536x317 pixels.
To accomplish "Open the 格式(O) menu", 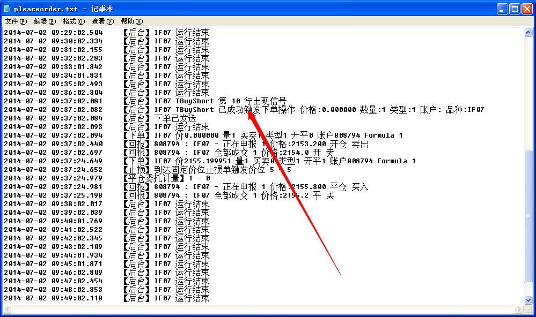I will (x=74, y=21).
